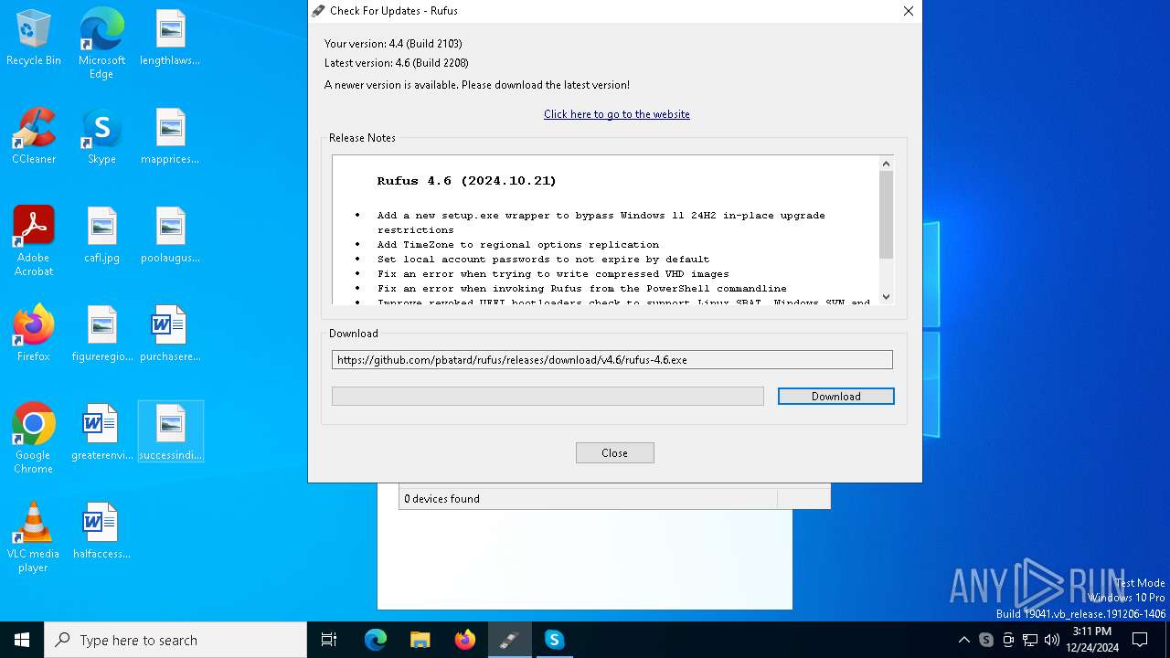
Task: Open VLC media player desktop shortcut
Action: click(x=34, y=537)
